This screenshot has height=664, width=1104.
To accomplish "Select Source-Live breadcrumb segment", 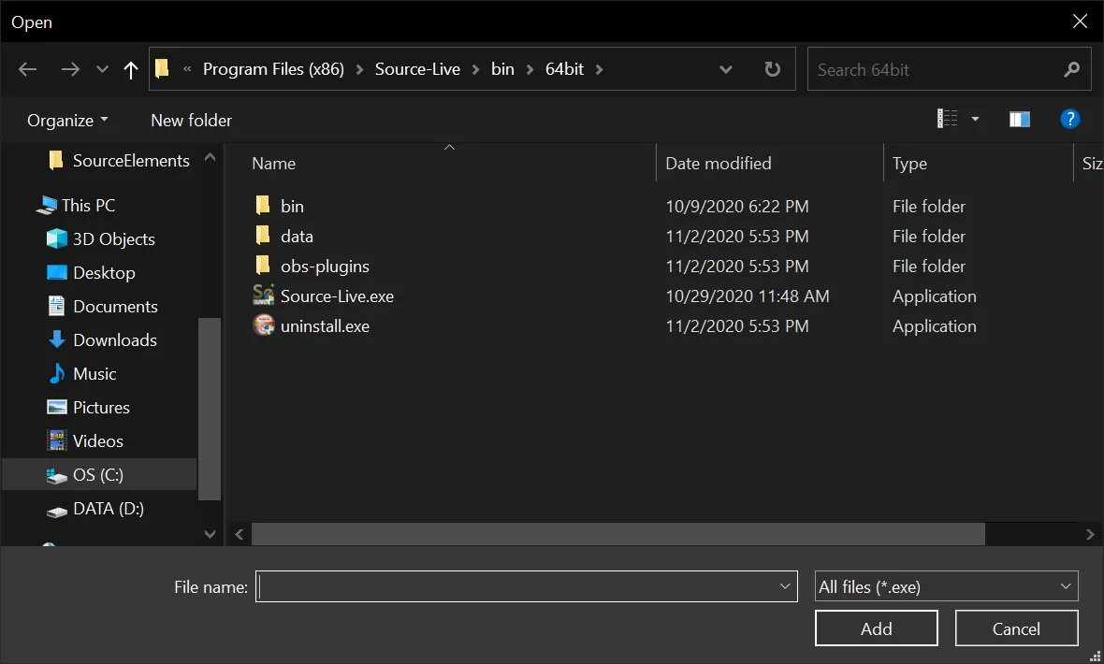I will point(417,69).
